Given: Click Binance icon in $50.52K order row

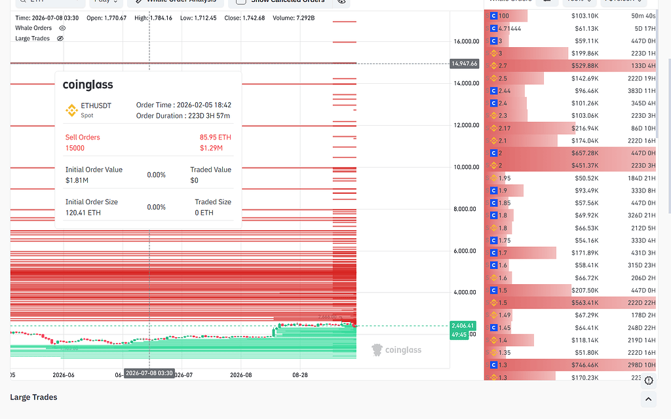Looking at the screenshot, I should click(493, 178).
